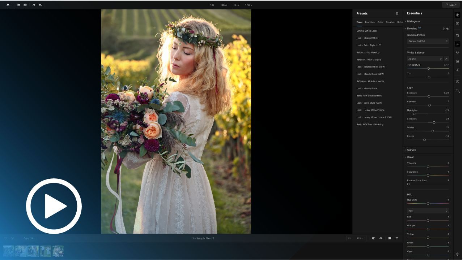Open help question mark icon

(458, 254)
